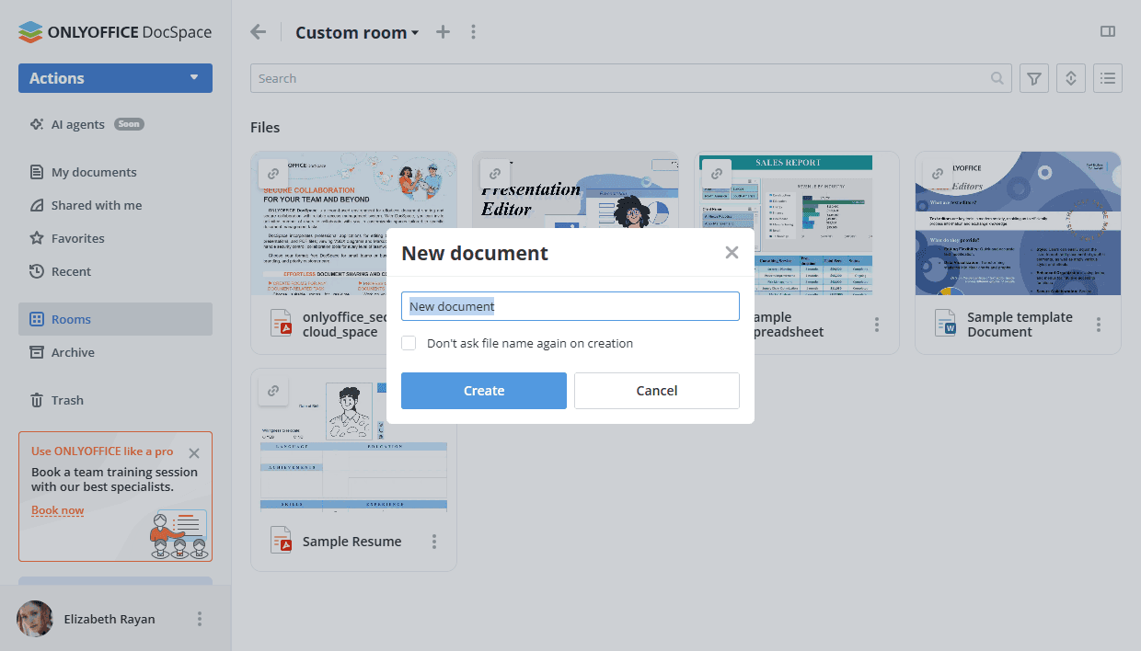Image resolution: width=1141 pixels, height=651 pixels.
Task: Toggle the right panel view icon
Action: pyautogui.click(x=1107, y=30)
